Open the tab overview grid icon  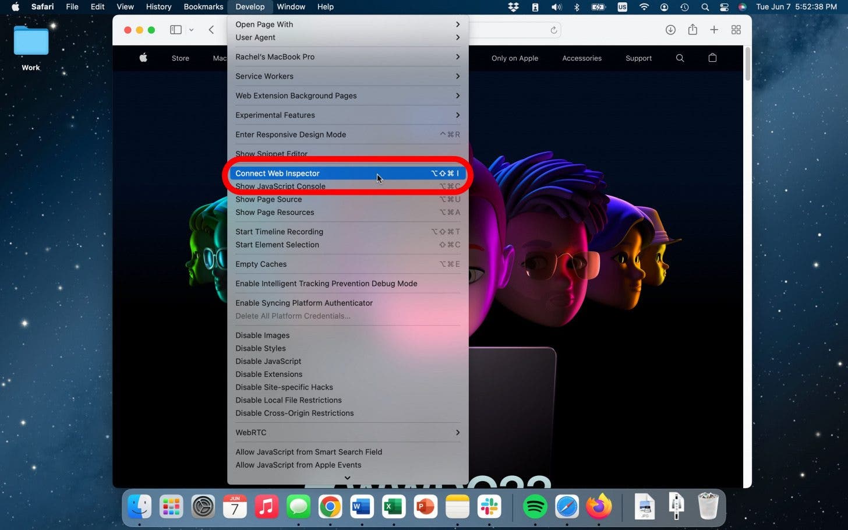click(736, 30)
